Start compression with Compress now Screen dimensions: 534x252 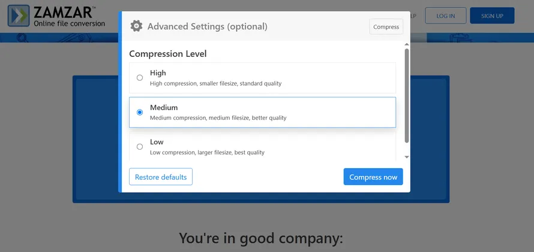[x=373, y=177]
